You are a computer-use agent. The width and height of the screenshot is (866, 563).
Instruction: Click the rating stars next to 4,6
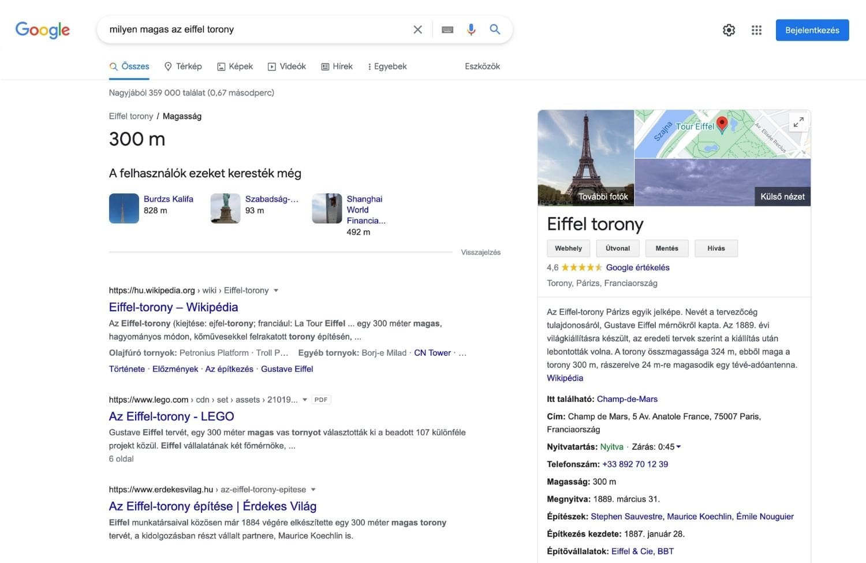582,267
